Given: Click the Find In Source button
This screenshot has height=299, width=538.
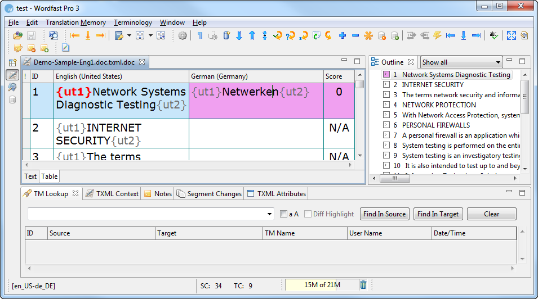Looking at the screenshot, I should tap(384, 214).
